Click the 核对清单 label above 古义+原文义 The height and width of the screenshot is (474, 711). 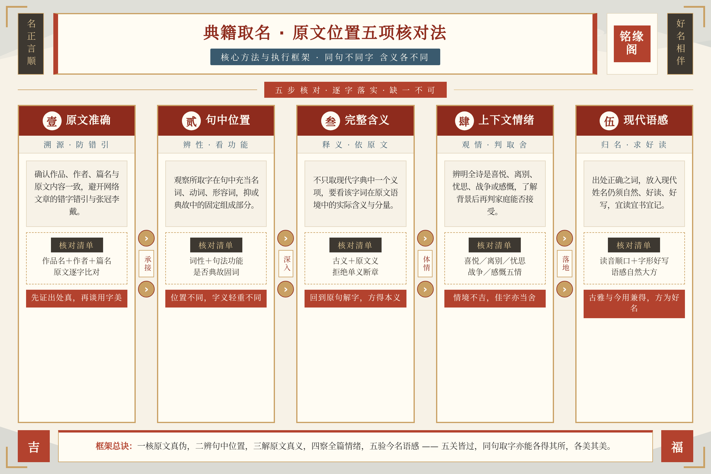[355, 245]
